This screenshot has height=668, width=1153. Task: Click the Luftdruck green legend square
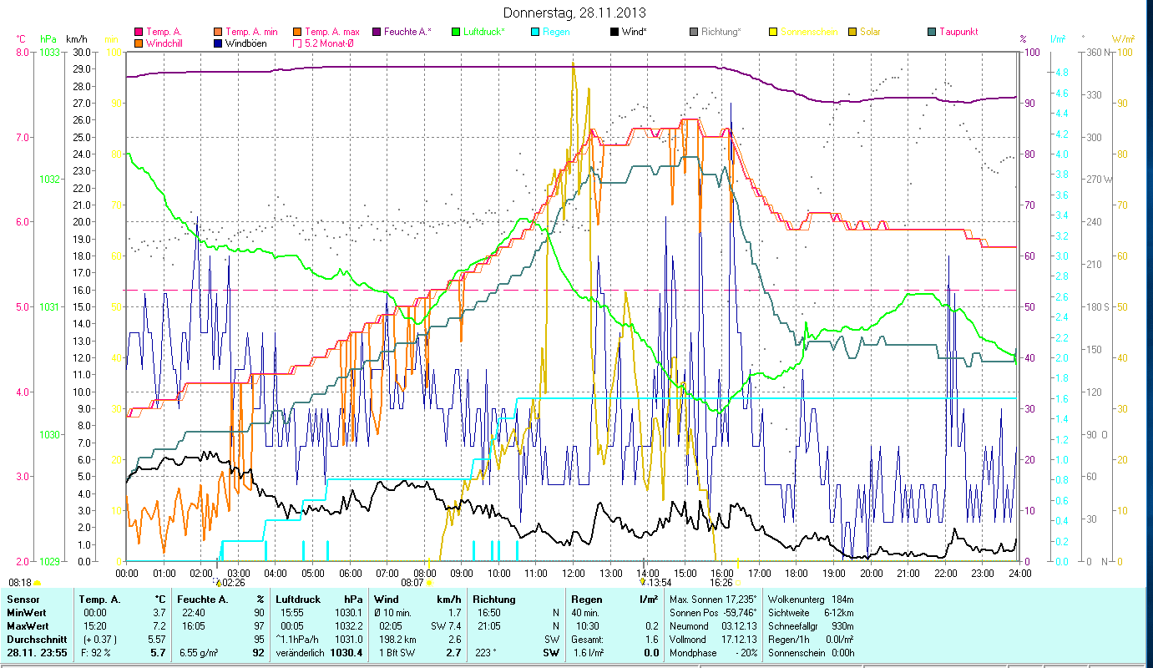click(x=456, y=32)
